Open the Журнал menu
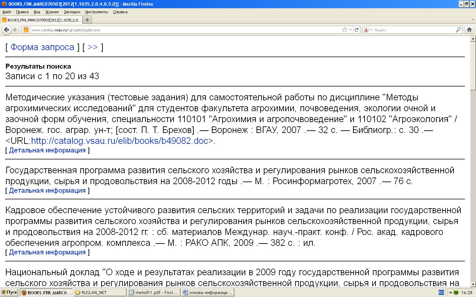 pyautogui.click(x=52, y=12)
